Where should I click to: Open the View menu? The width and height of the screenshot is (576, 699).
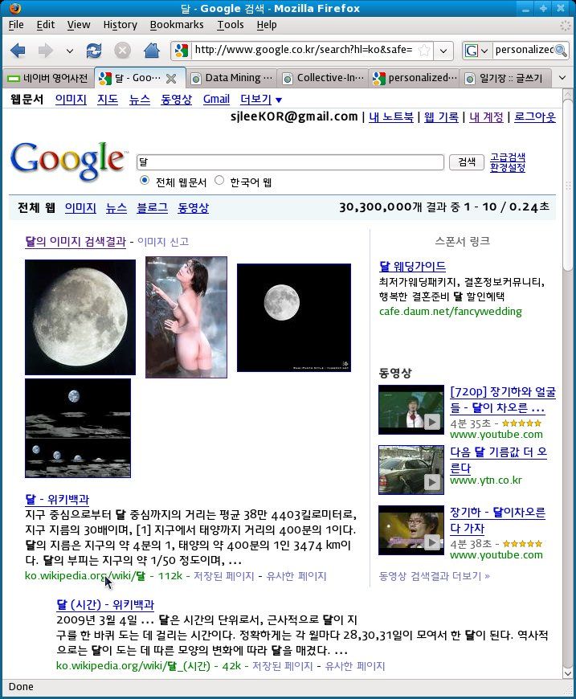pyautogui.click(x=79, y=25)
